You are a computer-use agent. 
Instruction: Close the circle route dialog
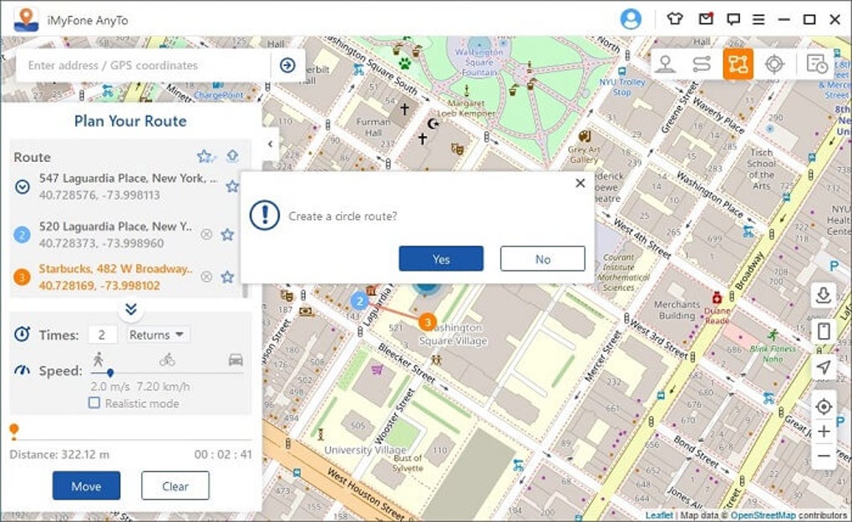point(581,183)
